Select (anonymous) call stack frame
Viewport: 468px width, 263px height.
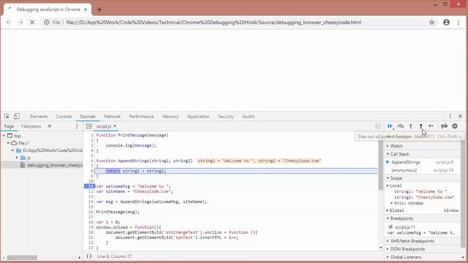[x=423, y=170]
